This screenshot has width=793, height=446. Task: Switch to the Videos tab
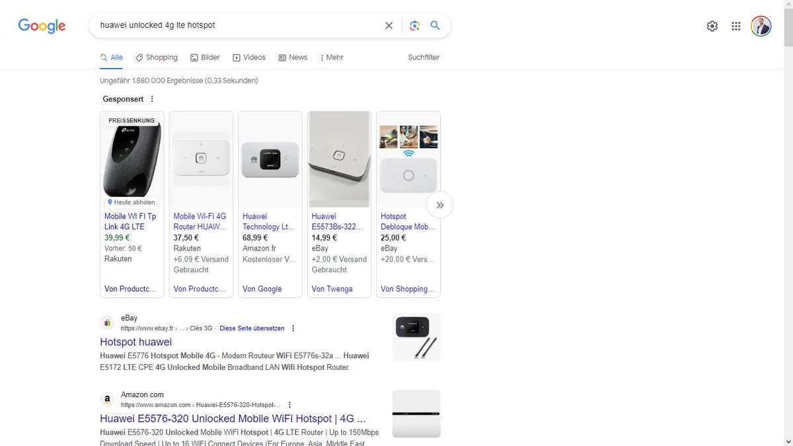coord(249,57)
